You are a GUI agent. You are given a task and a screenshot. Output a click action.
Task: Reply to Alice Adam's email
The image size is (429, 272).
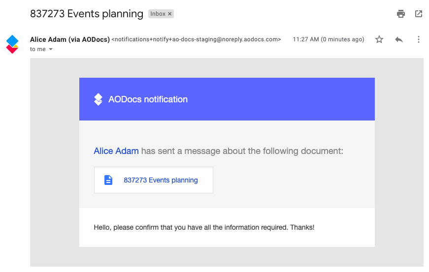pyautogui.click(x=399, y=39)
